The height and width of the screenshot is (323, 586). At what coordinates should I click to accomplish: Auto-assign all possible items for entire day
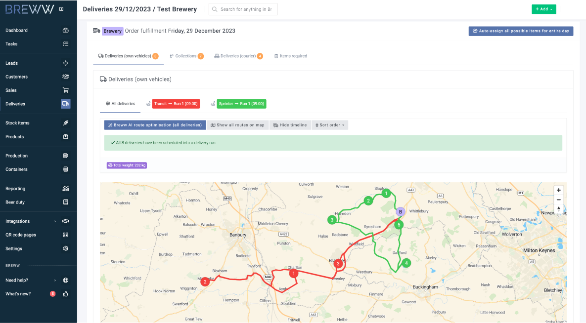(x=521, y=31)
